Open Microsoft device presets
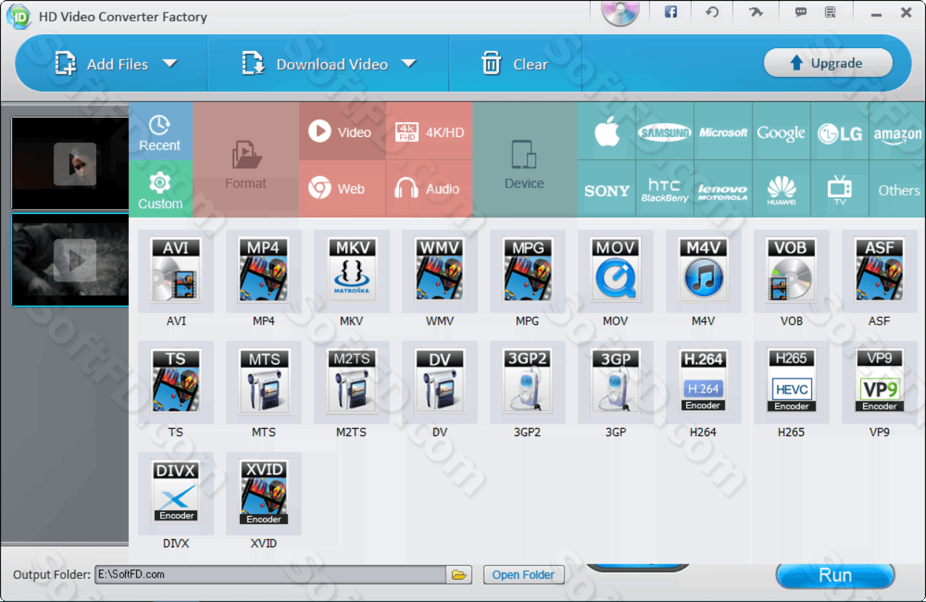The image size is (926, 602). click(x=723, y=132)
